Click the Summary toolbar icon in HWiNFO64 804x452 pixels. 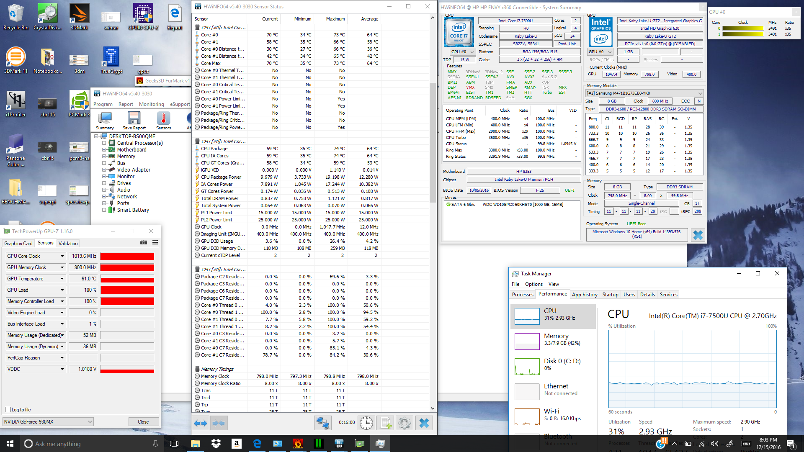click(x=105, y=121)
